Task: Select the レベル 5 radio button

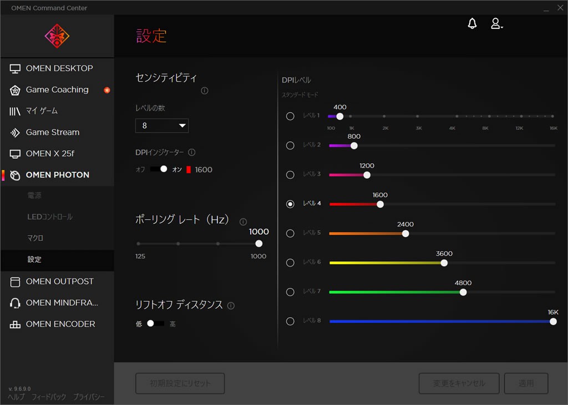Action: [290, 234]
